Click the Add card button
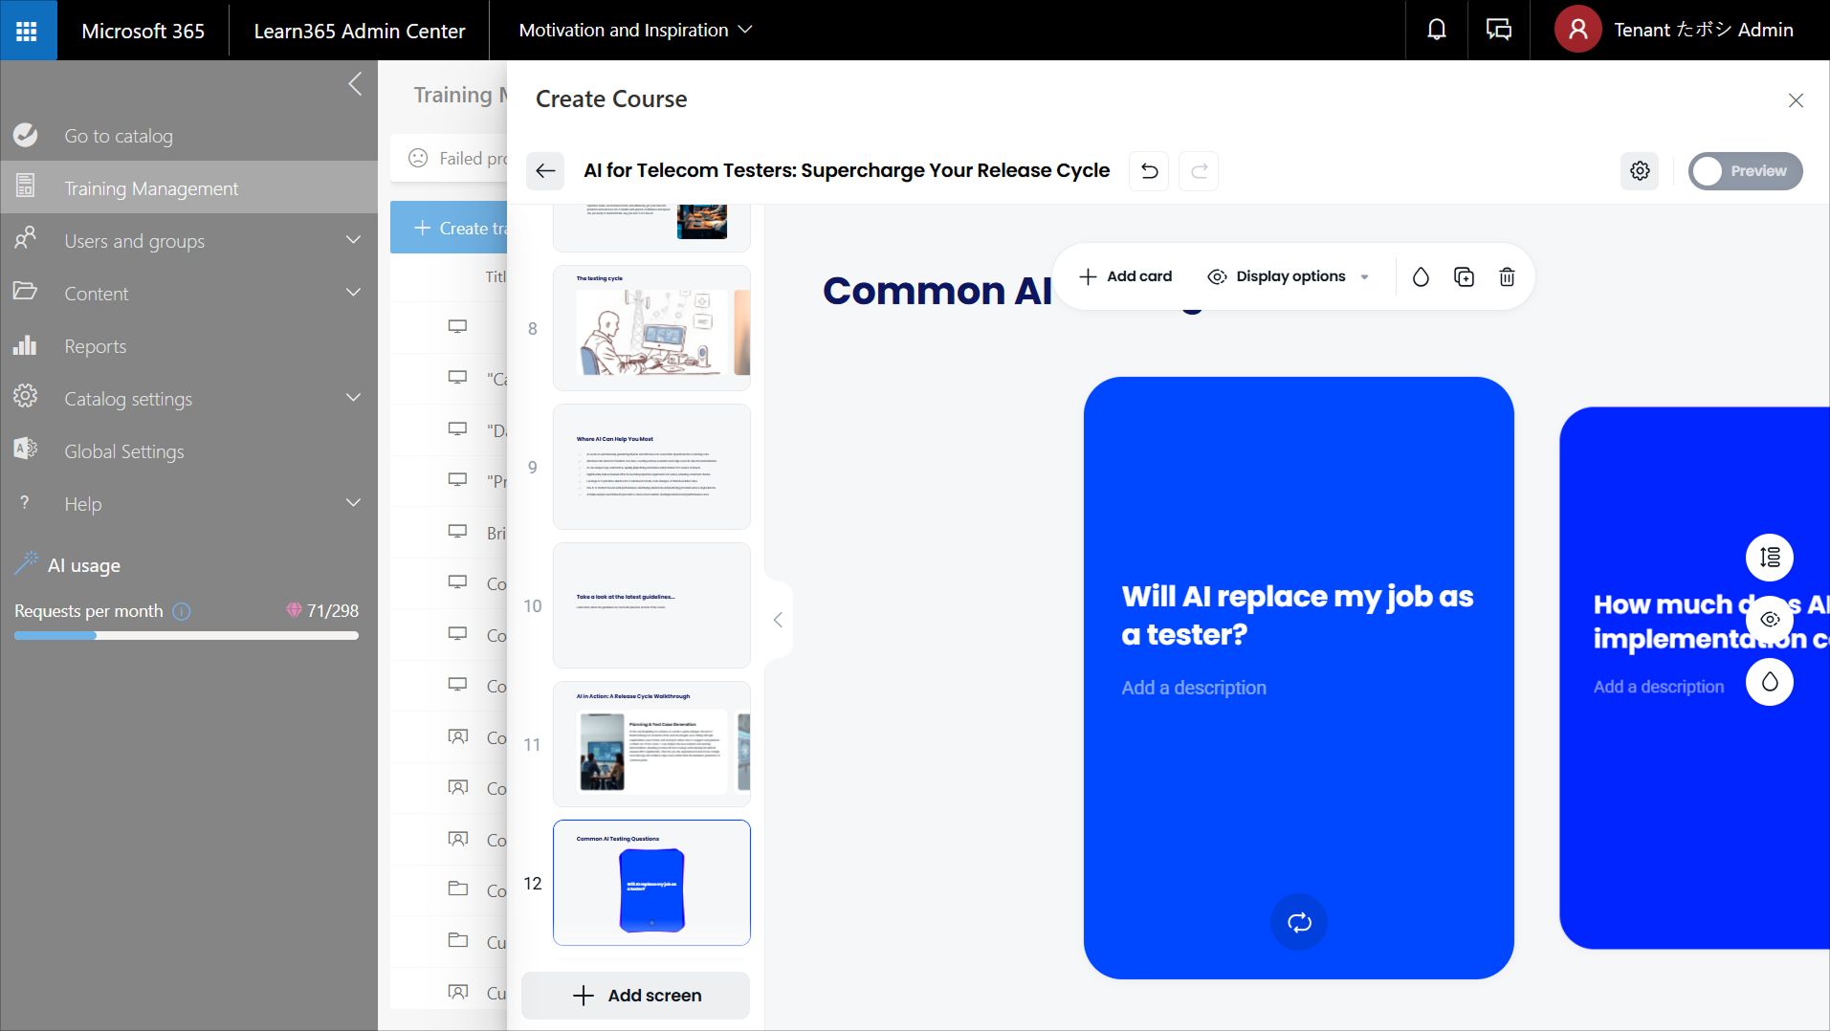 pos(1125,277)
